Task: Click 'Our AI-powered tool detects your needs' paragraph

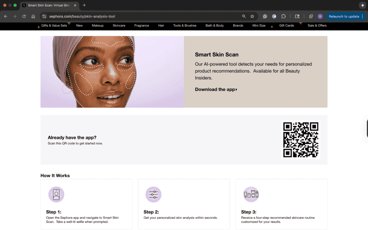Action: click(x=253, y=71)
